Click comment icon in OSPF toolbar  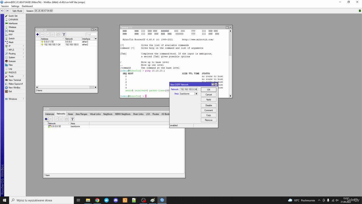[x=66, y=119]
